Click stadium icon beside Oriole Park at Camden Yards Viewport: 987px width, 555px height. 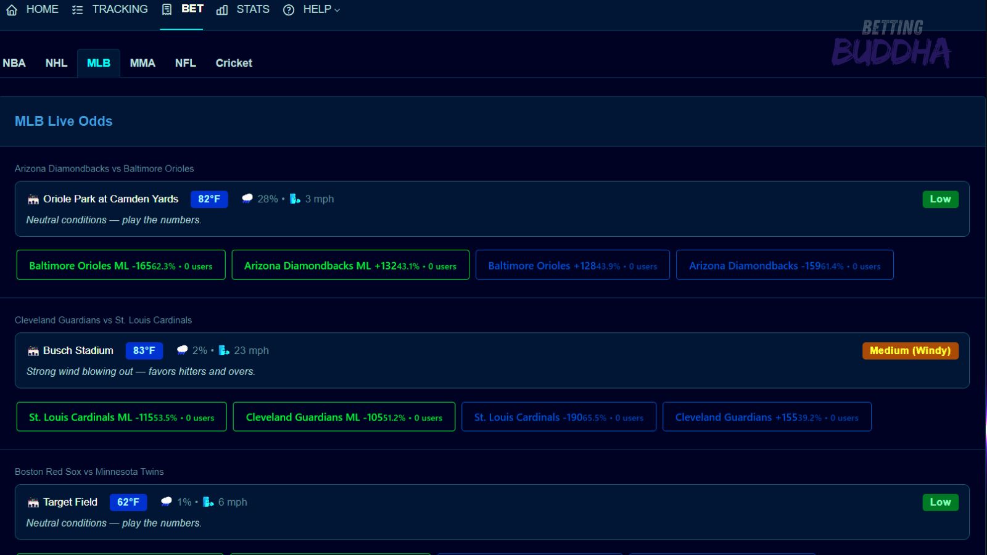[x=33, y=199]
